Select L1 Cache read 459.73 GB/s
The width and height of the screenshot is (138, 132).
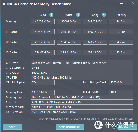coord(43,32)
